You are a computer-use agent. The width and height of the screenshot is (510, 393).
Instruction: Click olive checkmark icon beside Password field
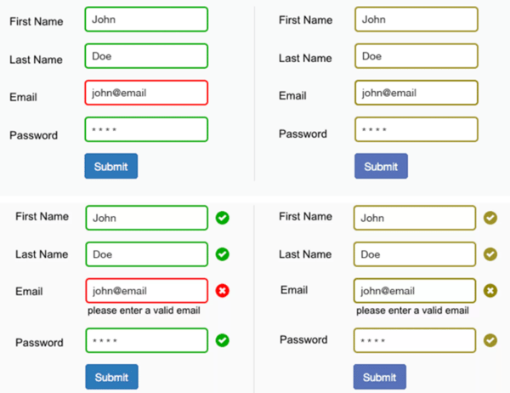(x=490, y=340)
